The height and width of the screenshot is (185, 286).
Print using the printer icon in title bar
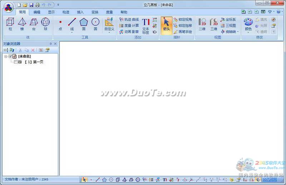[x=37, y=5]
